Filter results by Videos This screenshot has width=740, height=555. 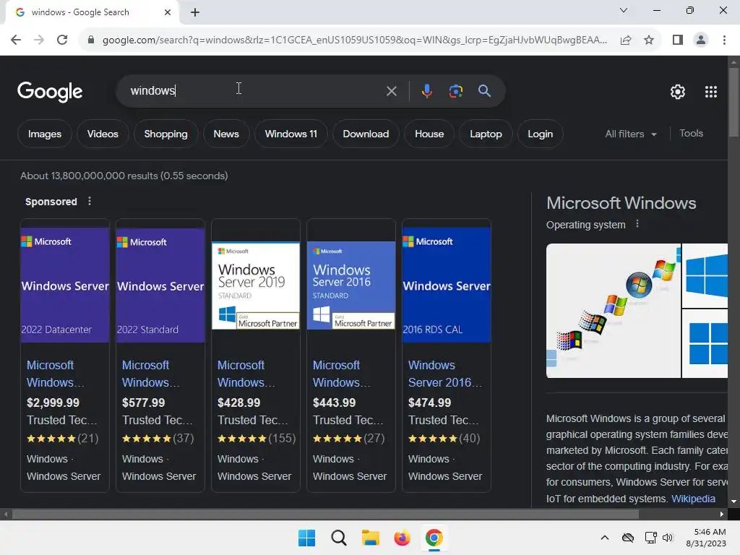coord(103,134)
